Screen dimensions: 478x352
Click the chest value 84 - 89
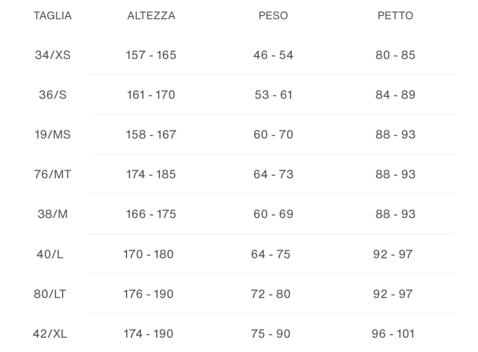(x=395, y=95)
